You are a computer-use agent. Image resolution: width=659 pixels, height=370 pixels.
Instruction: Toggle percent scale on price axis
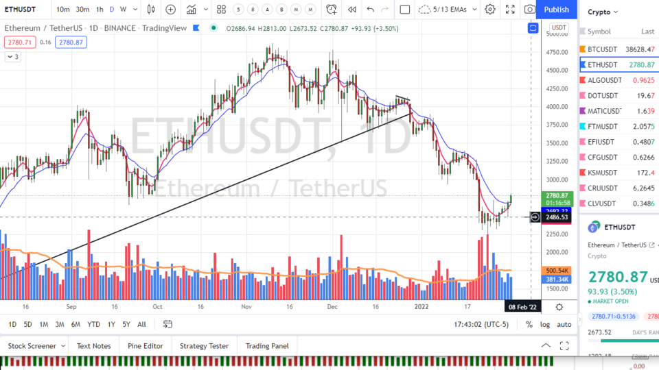[x=529, y=324]
